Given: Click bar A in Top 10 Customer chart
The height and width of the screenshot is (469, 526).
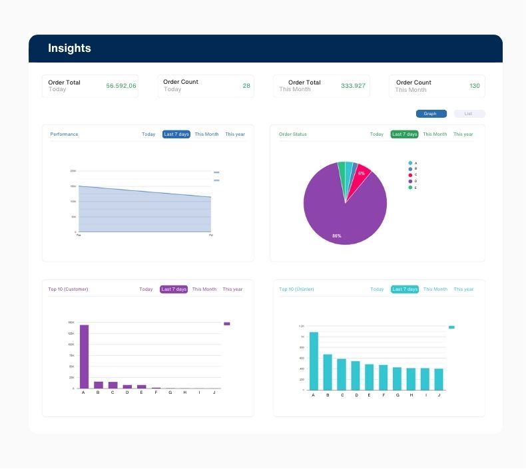Looking at the screenshot, I should point(84,356).
